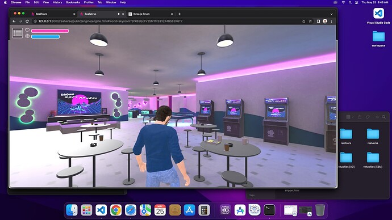Open the Profiles menu
This screenshot has width=392, height=220.
click(x=89, y=2)
